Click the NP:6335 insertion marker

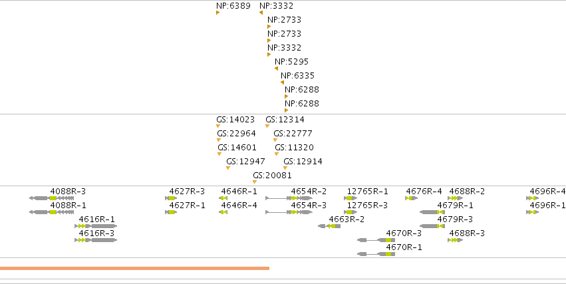point(282,82)
